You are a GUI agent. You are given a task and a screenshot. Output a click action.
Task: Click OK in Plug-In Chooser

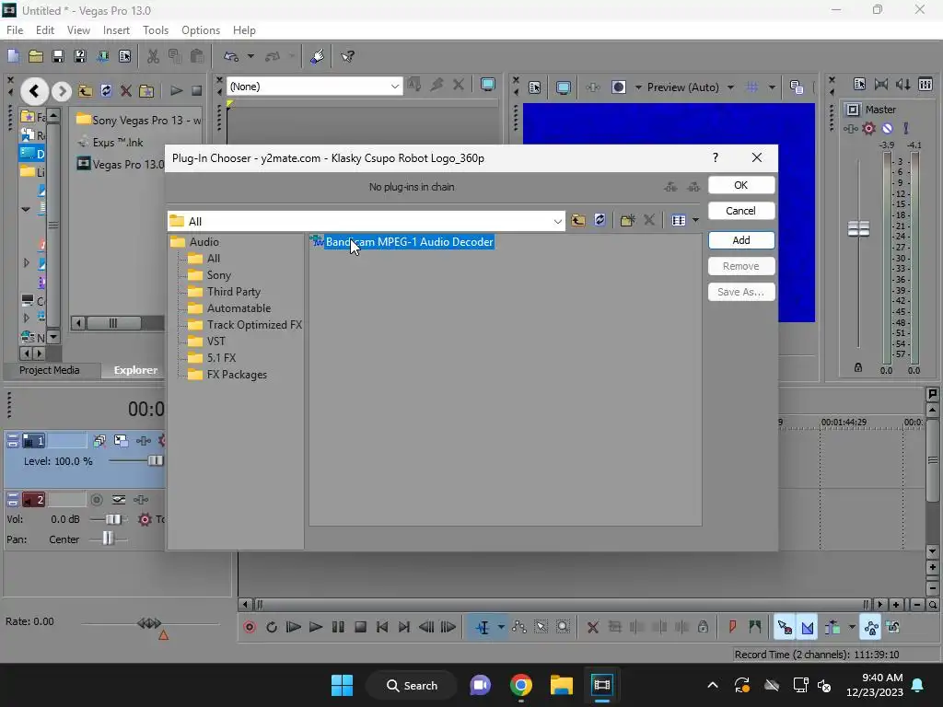(x=741, y=185)
